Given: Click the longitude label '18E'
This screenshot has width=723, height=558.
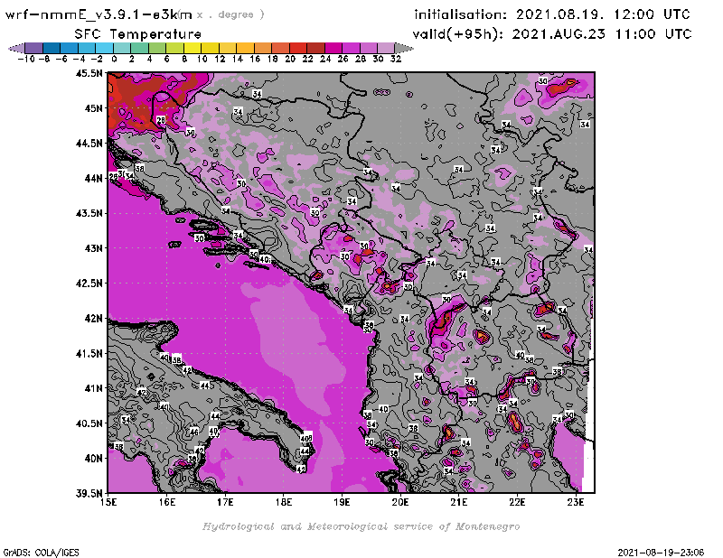Looking at the screenshot, I should point(284,502).
